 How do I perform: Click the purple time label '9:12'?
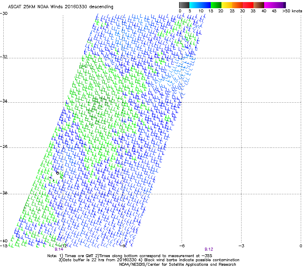point(209,249)
